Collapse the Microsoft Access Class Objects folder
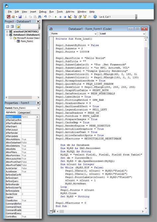Viewport: 157px width, 222px height. pos(11,38)
